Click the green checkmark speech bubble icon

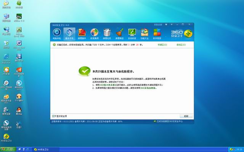coord(85,71)
